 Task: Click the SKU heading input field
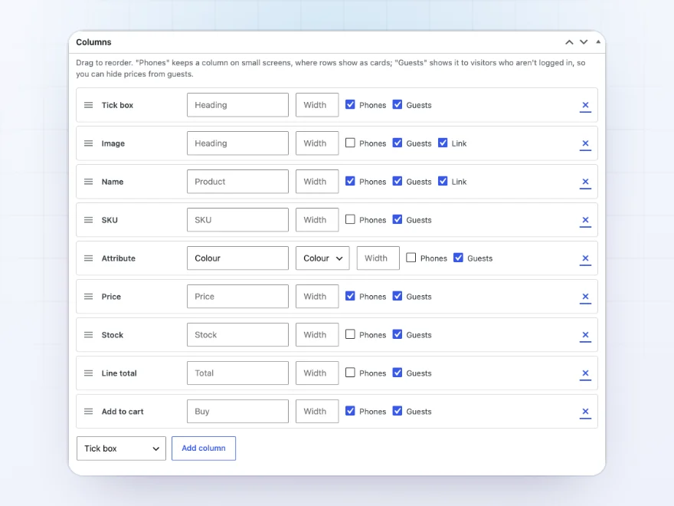tap(237, 220)
